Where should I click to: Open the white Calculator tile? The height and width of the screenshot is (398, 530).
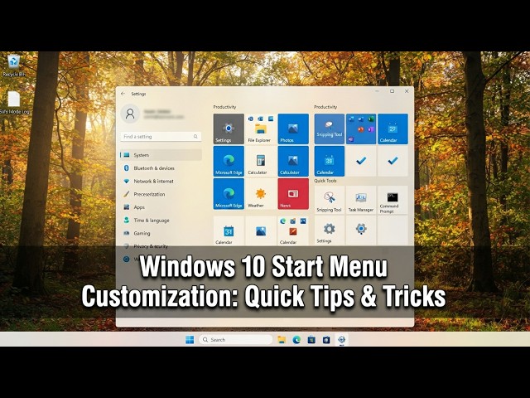tap(260, 161)
